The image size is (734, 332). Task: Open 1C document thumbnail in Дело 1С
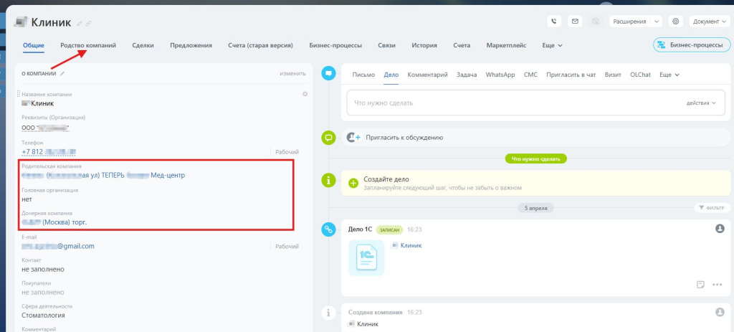(x=366, y=258)
